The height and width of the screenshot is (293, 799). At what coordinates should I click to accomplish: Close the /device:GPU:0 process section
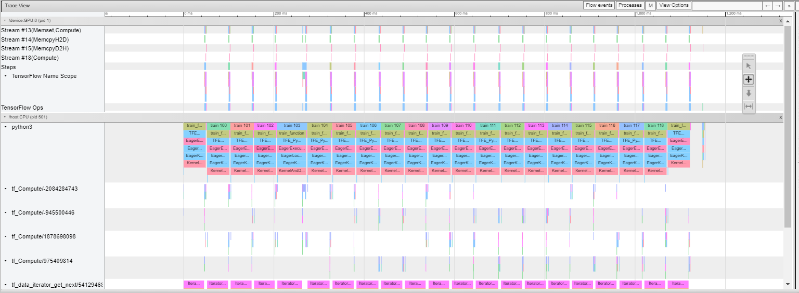pos(780,21)
